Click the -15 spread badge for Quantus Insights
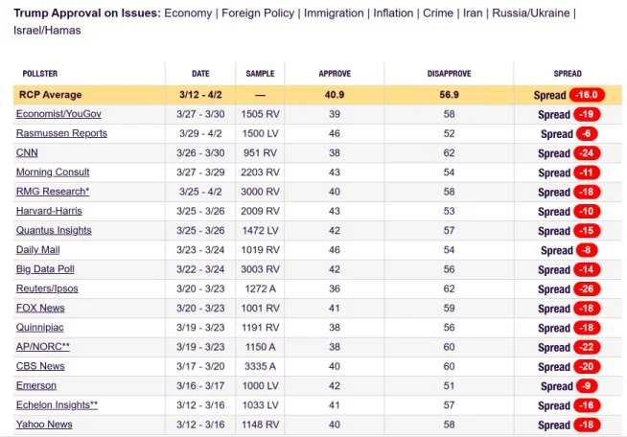627x437 pixels. pos(587,231)
